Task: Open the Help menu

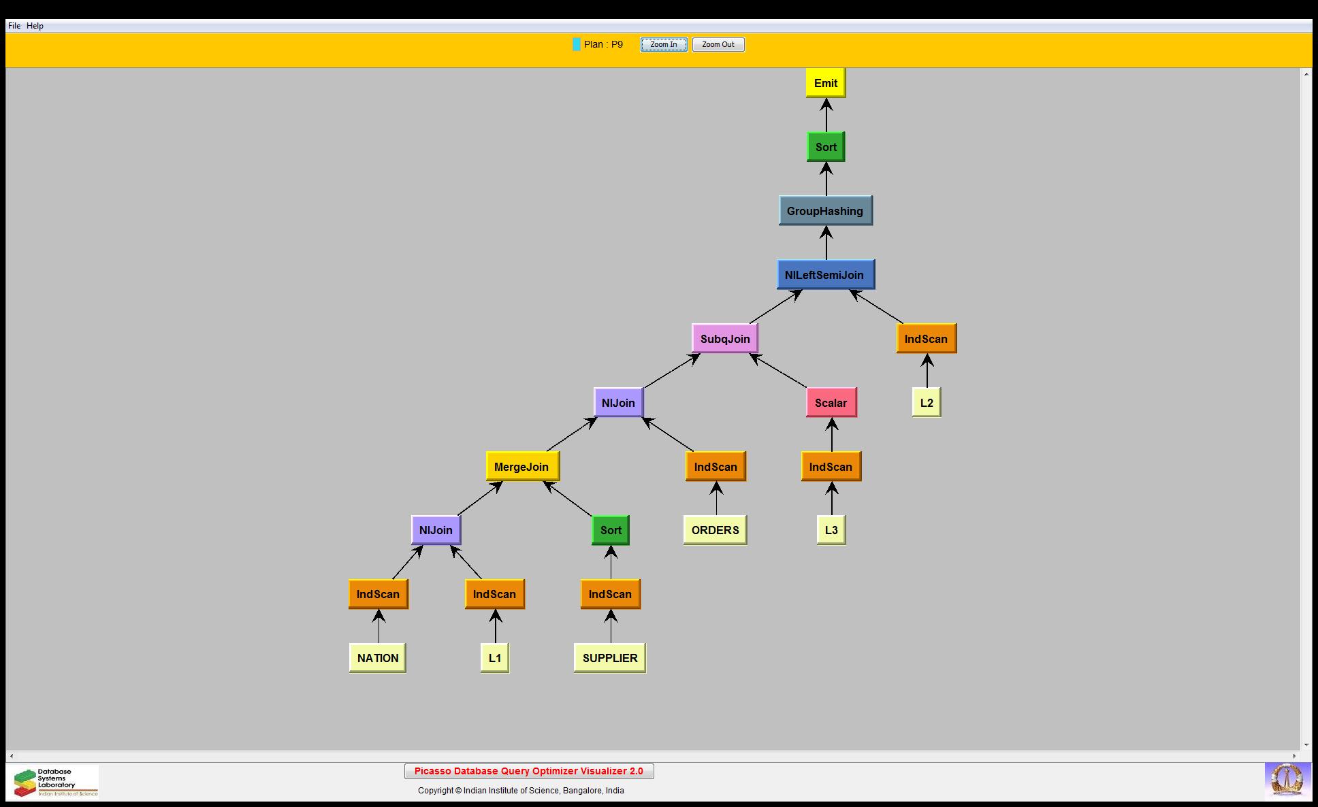Action: point(35,26)
